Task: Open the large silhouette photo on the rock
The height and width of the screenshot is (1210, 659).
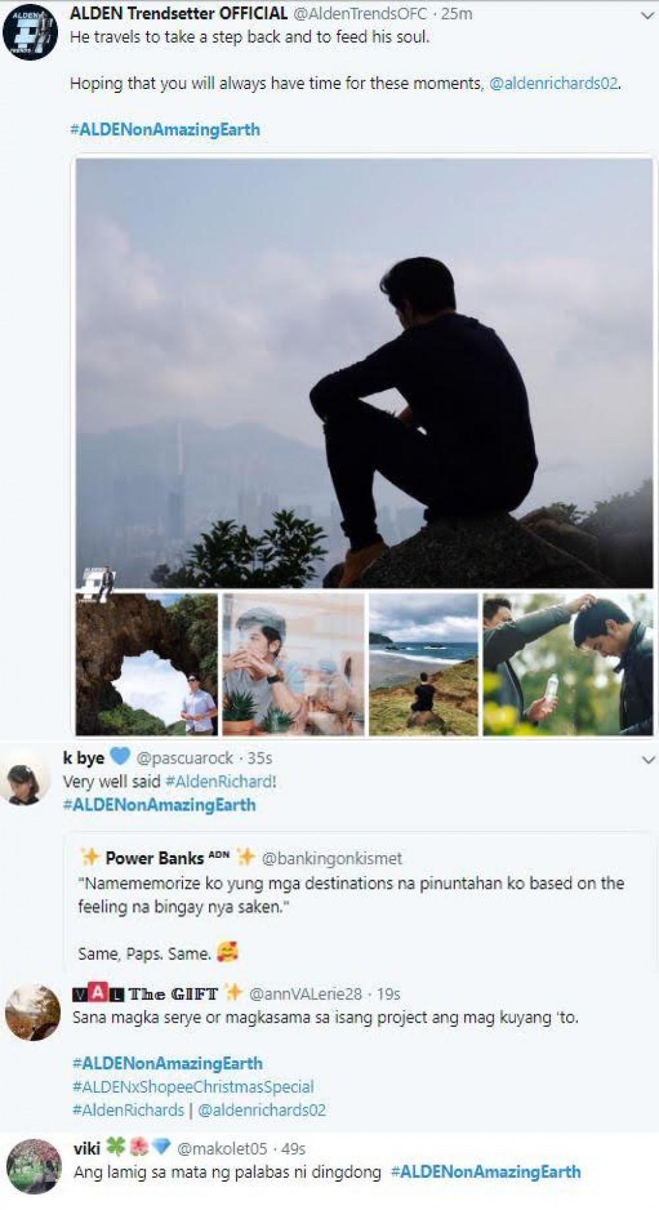Action: tap(364, 373)
